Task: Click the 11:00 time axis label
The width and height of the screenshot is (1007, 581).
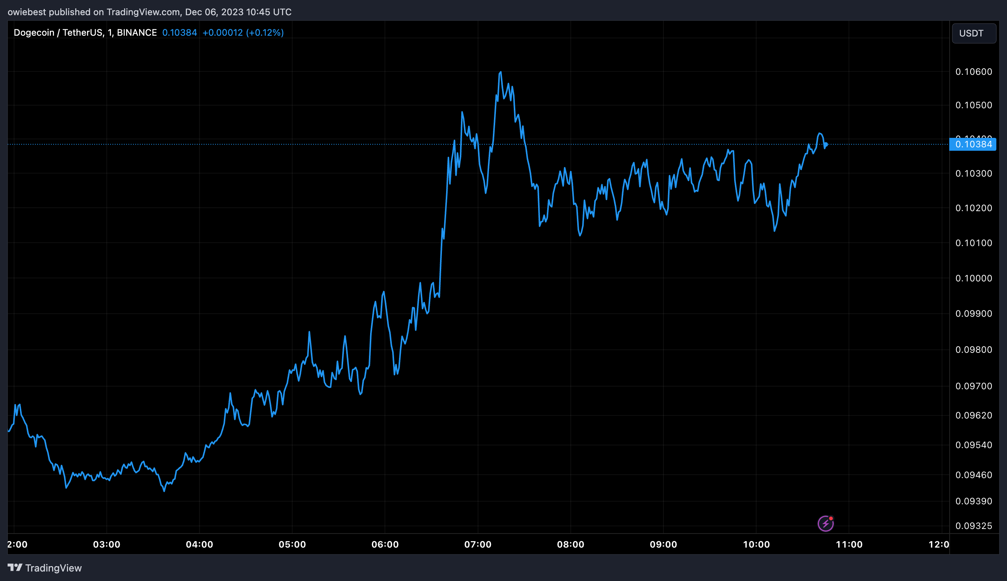Action: point(849,544)
